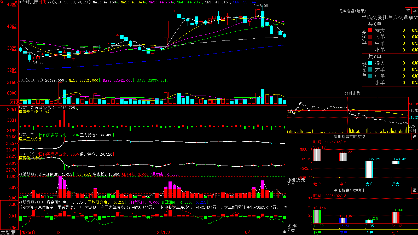Click the 深圳超赢实时监控 heading
This screenshot has height=235, width=418.
point(349,137)
